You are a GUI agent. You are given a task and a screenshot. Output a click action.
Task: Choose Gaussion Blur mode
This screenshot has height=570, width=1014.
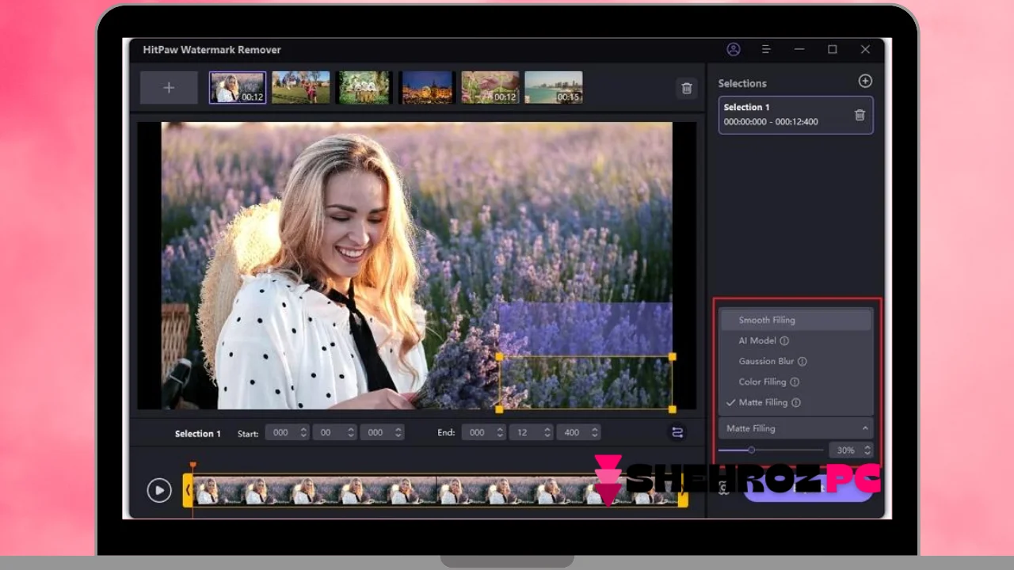[x=795, y=361]
